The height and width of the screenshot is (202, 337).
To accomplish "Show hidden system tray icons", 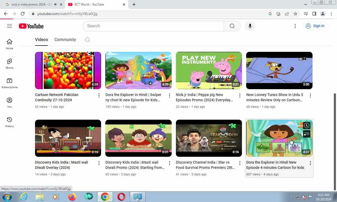I will (291, 197).
